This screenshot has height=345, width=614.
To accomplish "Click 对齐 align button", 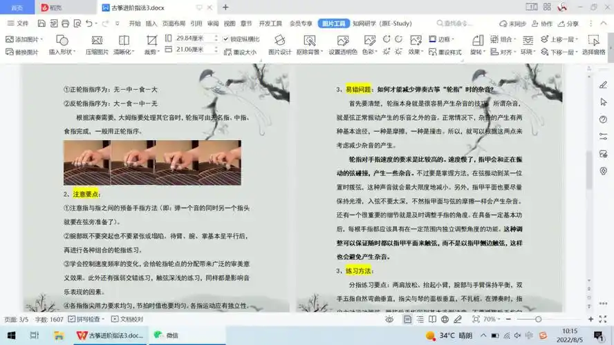I will click(502, 52).
